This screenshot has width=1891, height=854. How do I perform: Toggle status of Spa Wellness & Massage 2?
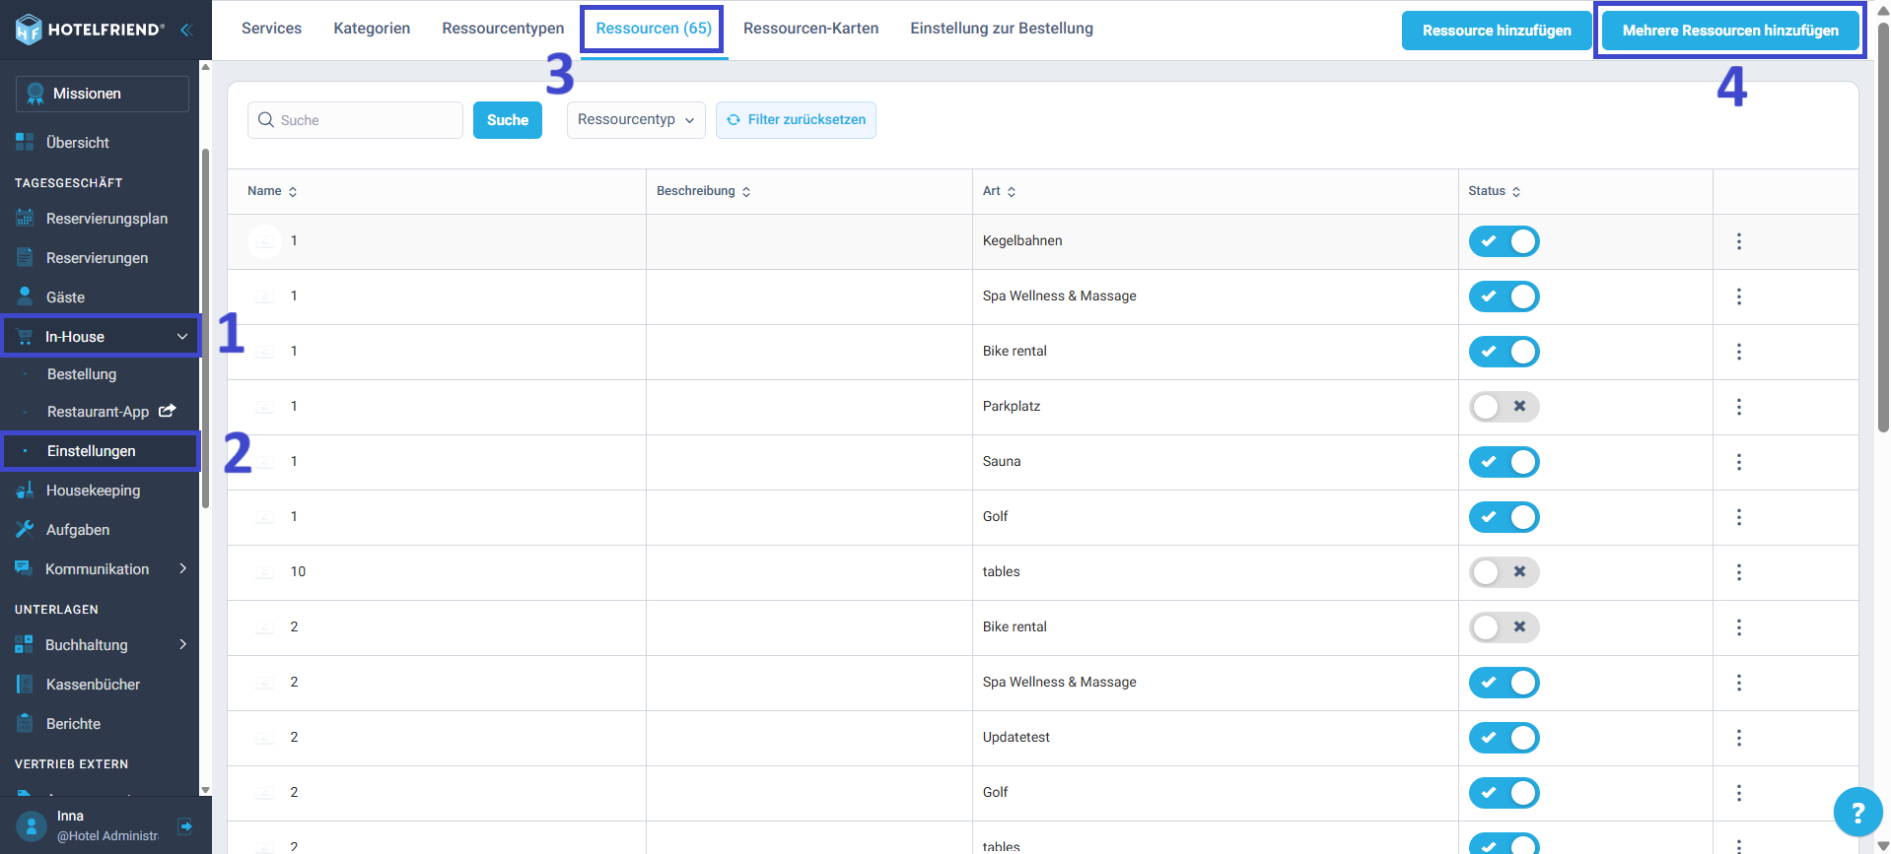1504,683
